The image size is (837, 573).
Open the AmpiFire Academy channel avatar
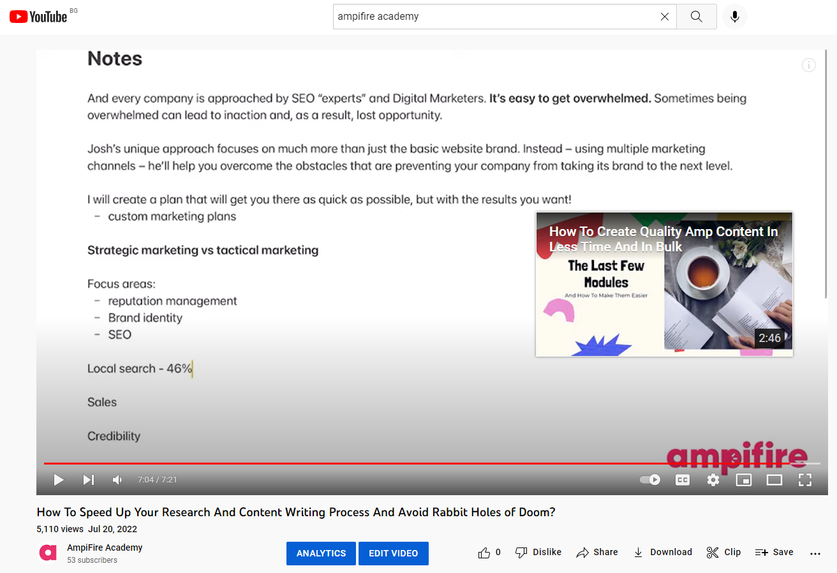(48, 553)
